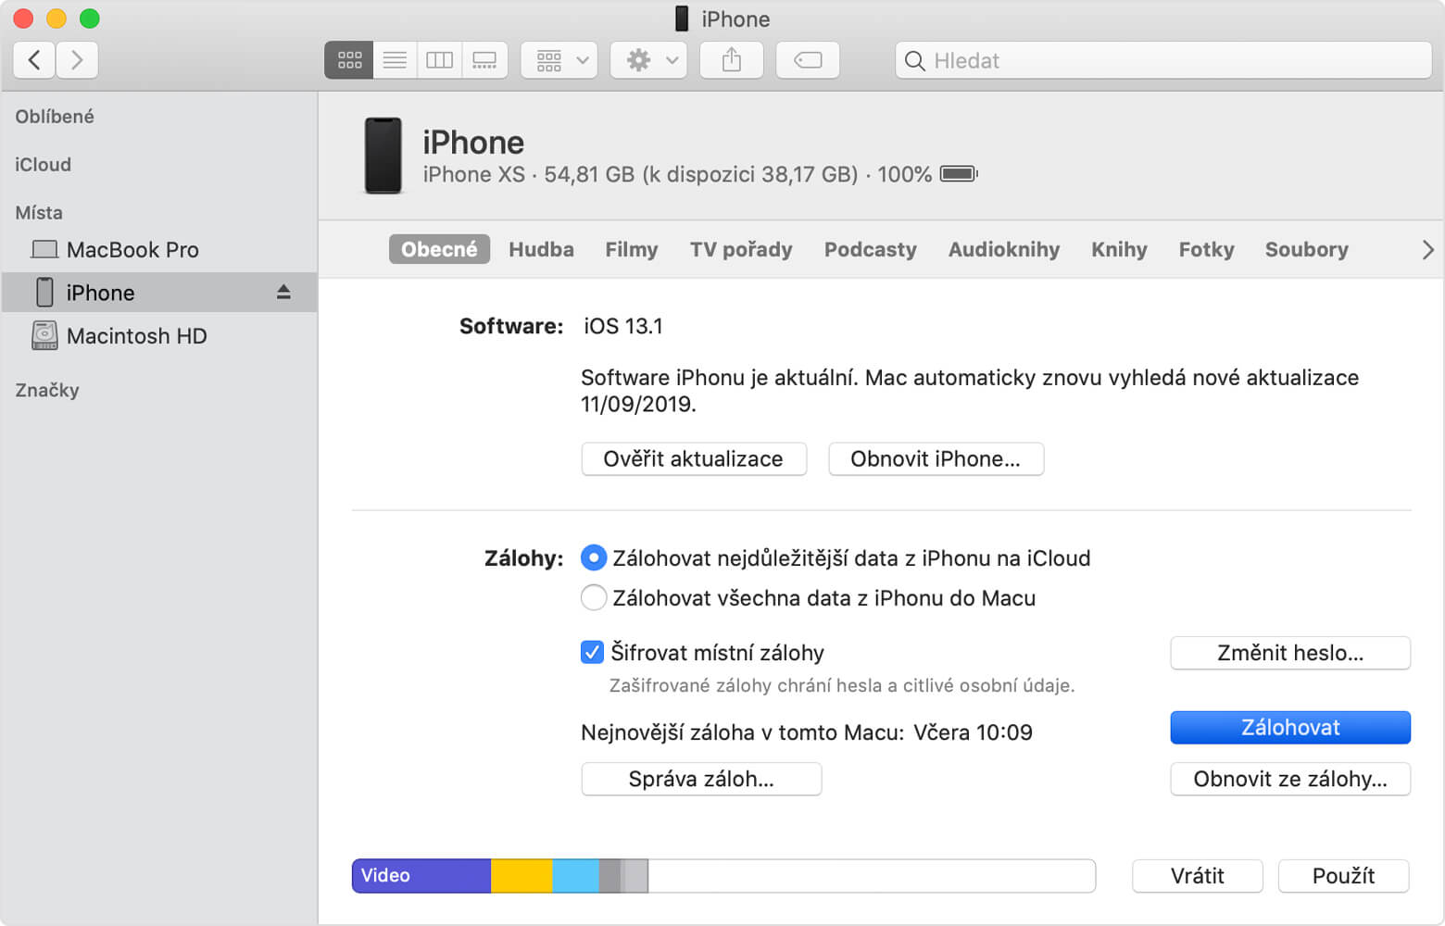Go back with the left arrow button
The image size is (1445, 926).
click(x=34, y=60)
